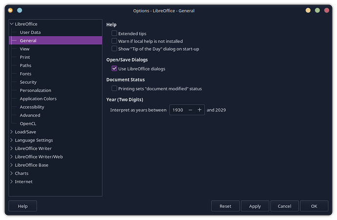The image size is (337, 220).
Task: Click the 'and 2029' text
Action: 216,110
